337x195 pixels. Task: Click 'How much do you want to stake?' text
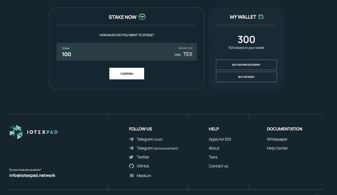(127, 35)
